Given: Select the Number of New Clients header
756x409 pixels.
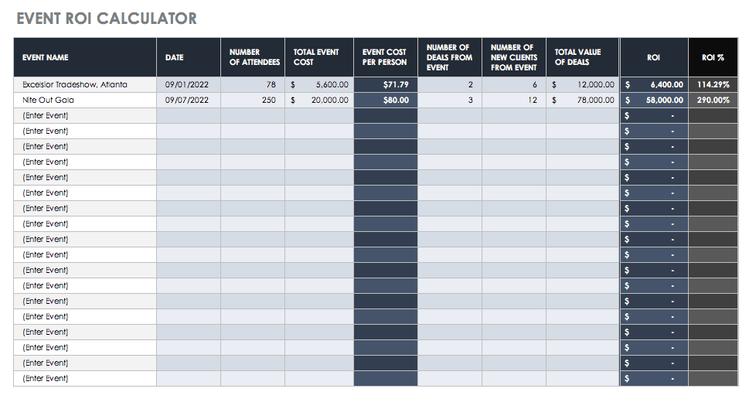Looking at the screenshot, I should [x=513, y=57].
